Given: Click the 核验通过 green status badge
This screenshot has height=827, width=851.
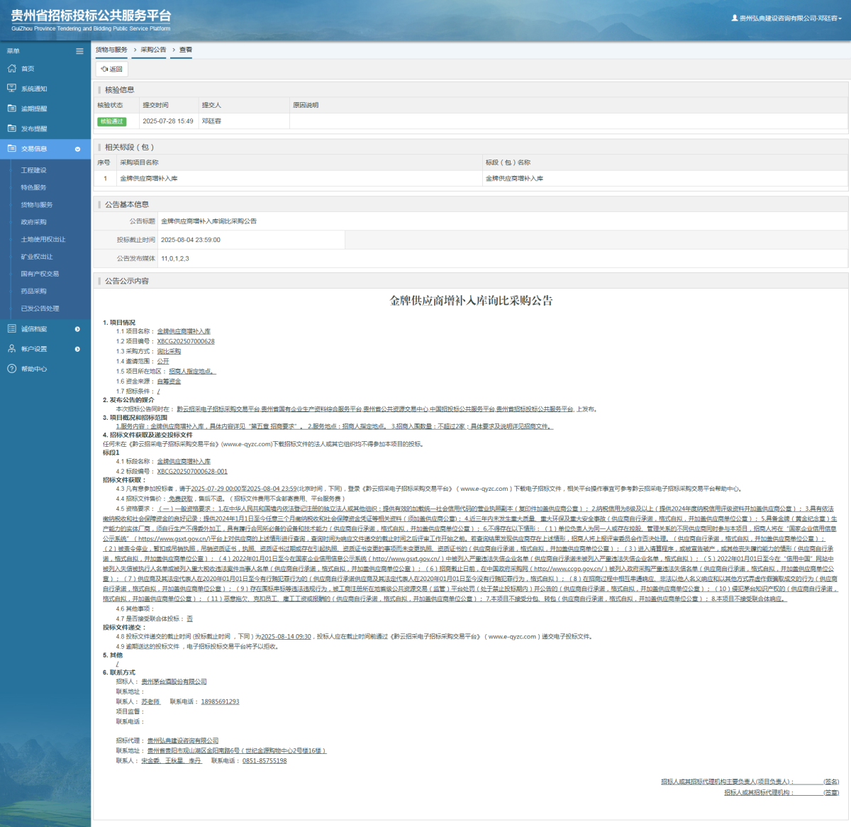Looking at the screenshot, I should tap(111, 121).
